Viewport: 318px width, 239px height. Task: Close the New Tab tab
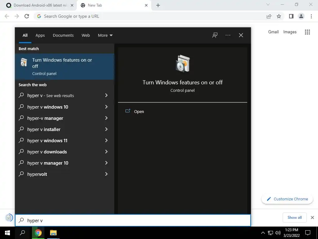point(146,5)
